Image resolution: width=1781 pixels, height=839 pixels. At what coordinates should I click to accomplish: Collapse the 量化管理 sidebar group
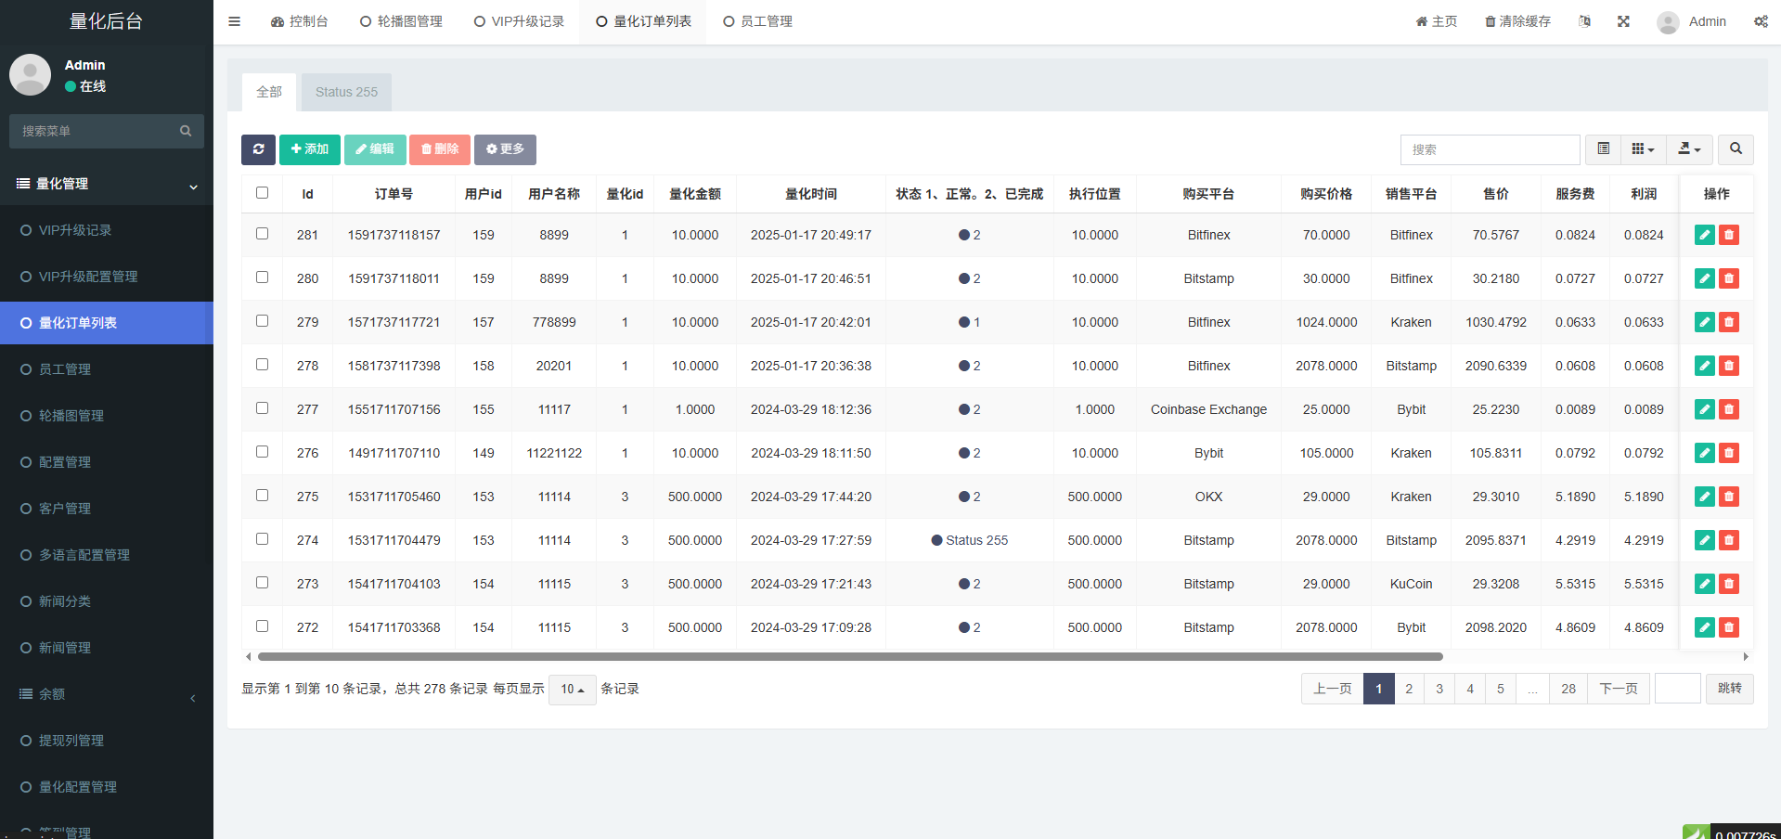click(x=107, y=184)
